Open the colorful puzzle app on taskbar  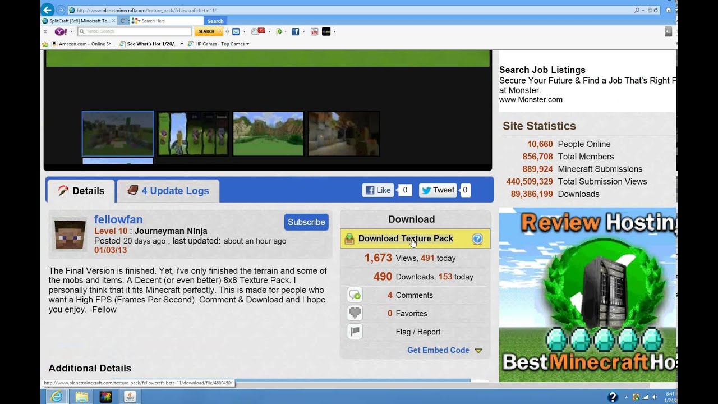pyautogui.click(x=105, y=397)
